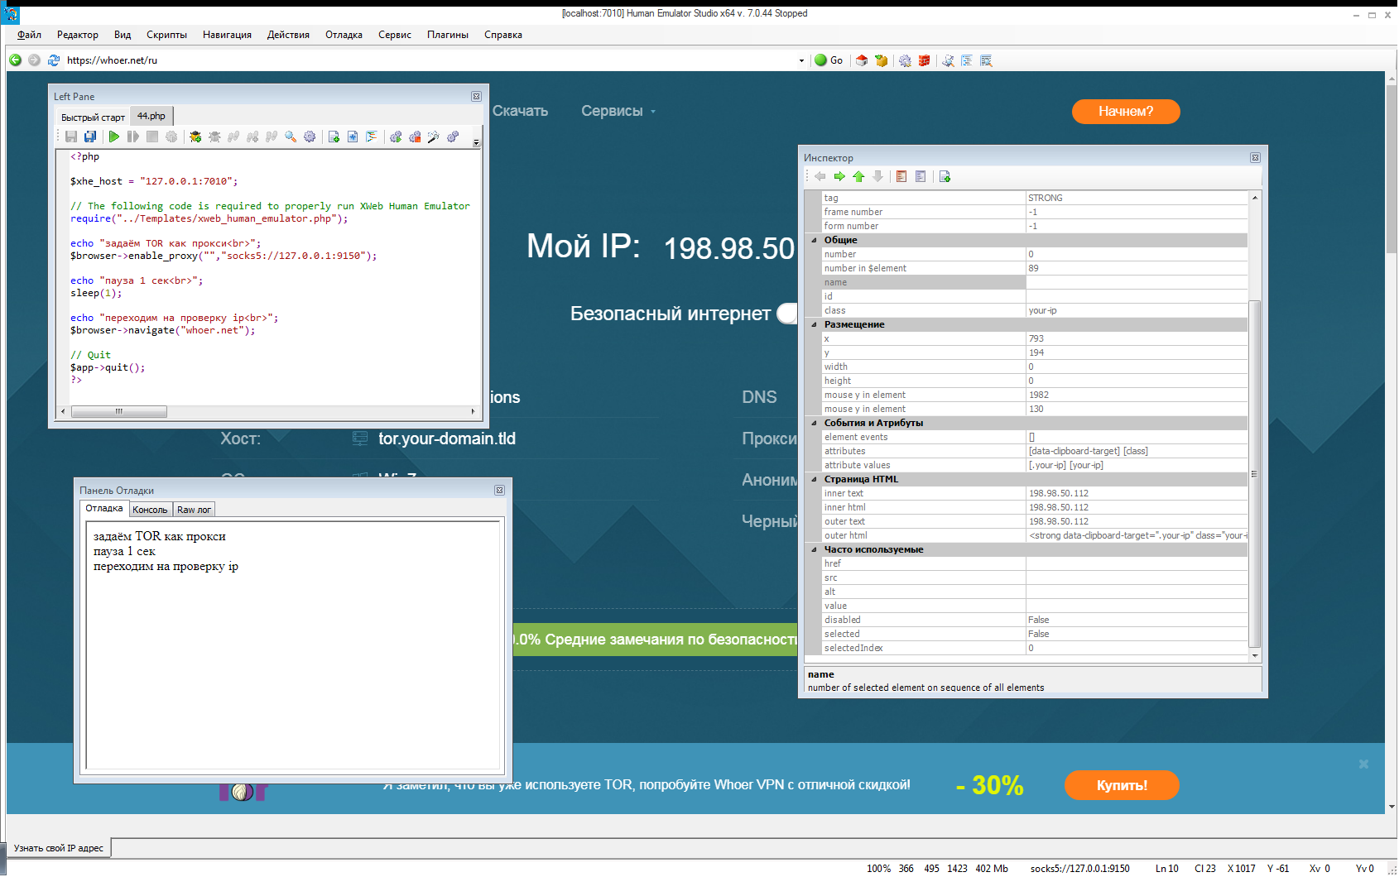Open the Сервисы dropdown on the webpage
Image resolution: width=1399 pixels, height=877 pixels.
pyautogui.click(x=618, y=111)
